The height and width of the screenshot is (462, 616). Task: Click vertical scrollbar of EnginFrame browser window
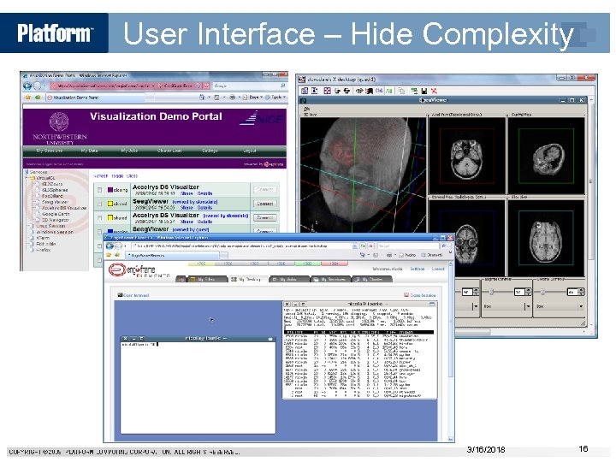pos(451,318)
